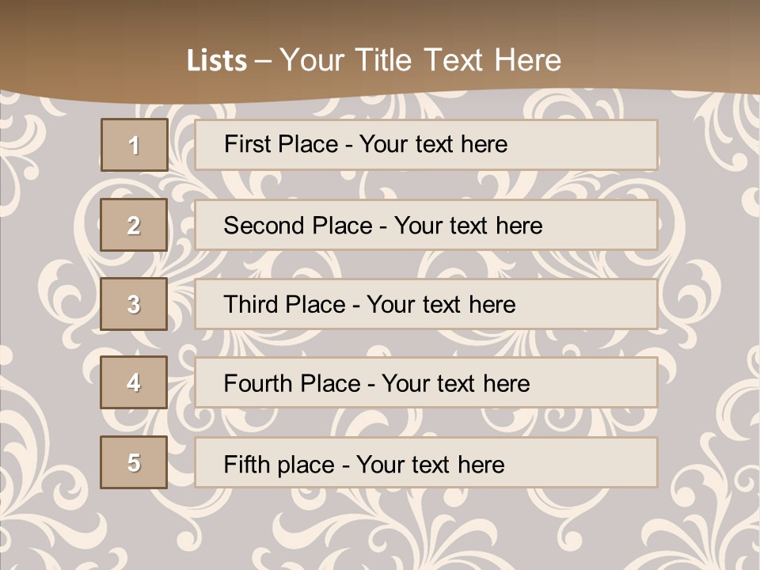Image resolution: width=760 pixels, height=570 pixels.
Task: Click the number 1 box
Action: [135, 145]
